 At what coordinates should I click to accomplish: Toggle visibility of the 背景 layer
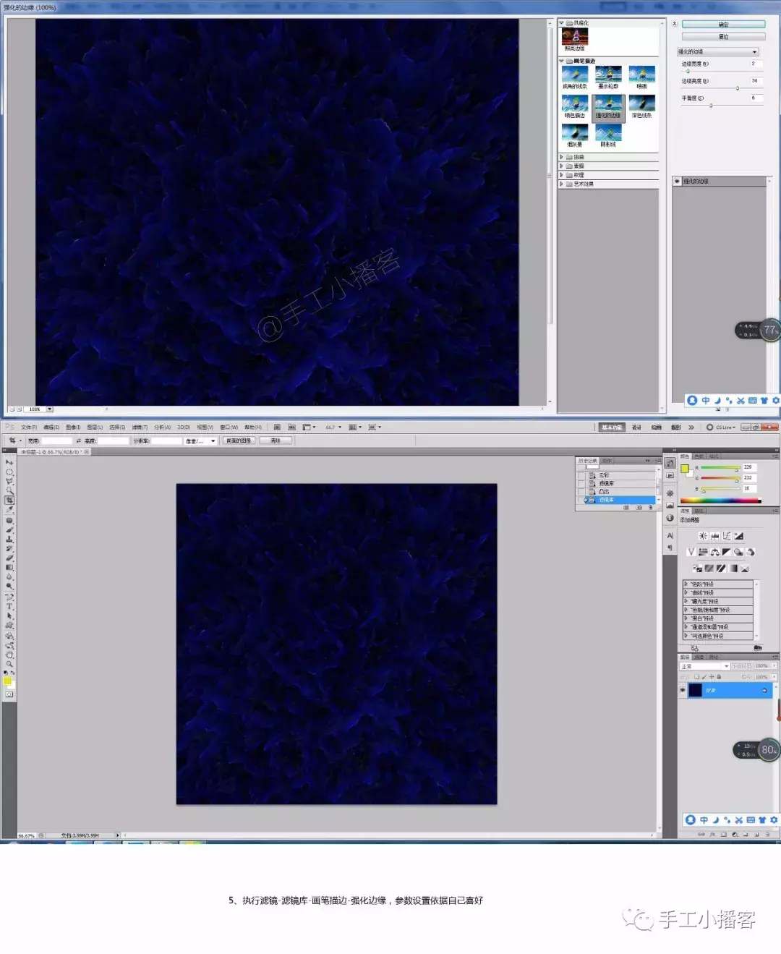pyautogui.click(x=683, y=690)
